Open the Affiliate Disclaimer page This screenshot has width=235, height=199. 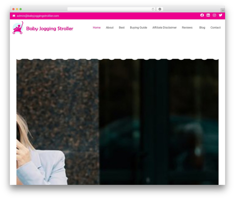(x=164, y=28)
